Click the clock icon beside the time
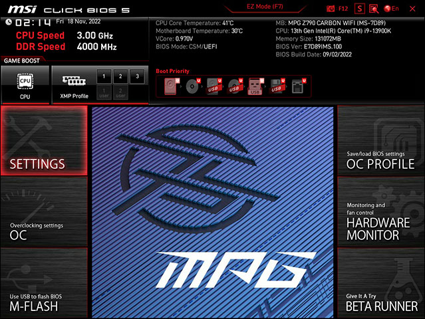 point(9,22)
